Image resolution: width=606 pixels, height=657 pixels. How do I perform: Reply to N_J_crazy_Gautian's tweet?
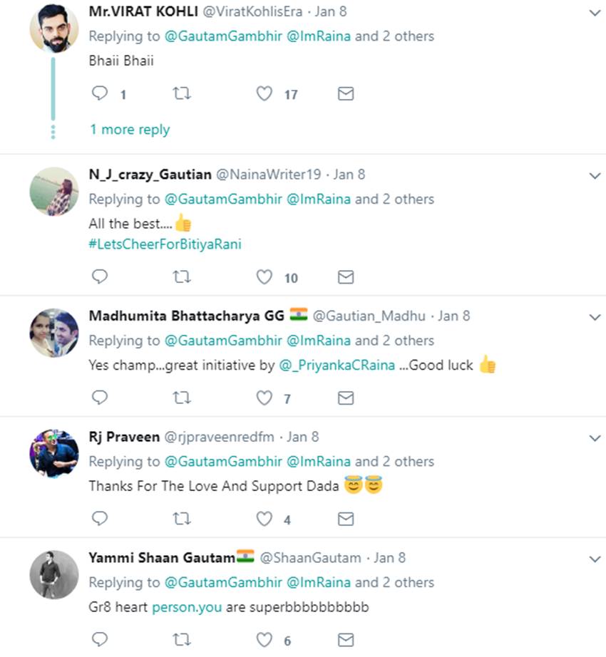coord(100,277)
